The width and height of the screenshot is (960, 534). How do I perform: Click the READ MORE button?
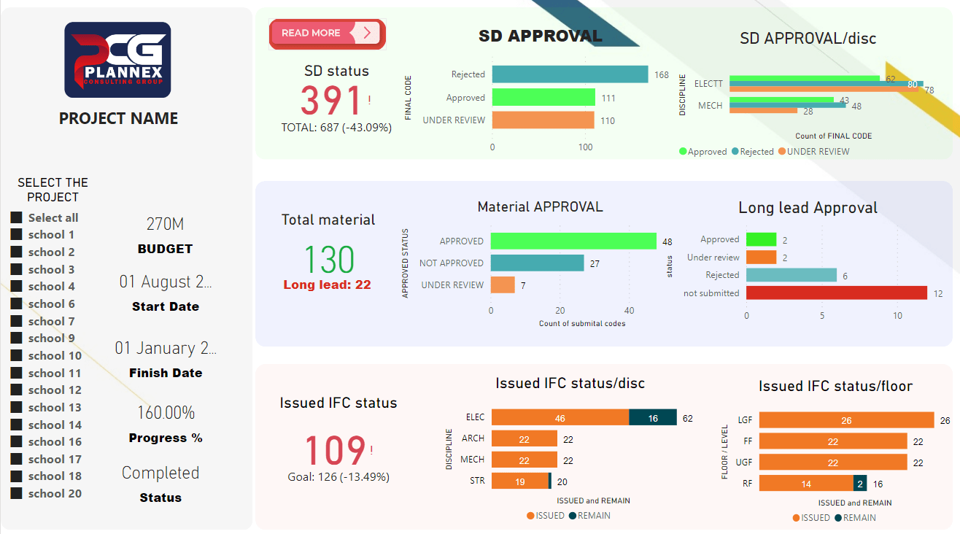(326, 34)
